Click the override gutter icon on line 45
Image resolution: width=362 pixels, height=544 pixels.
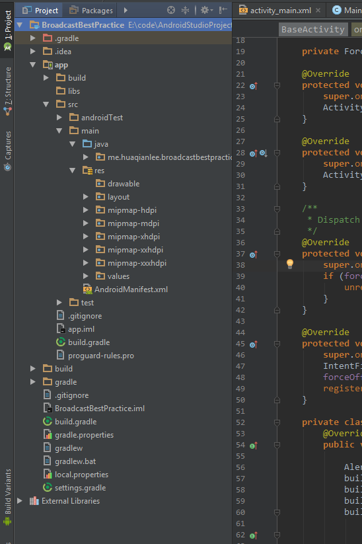click(254, 344)
